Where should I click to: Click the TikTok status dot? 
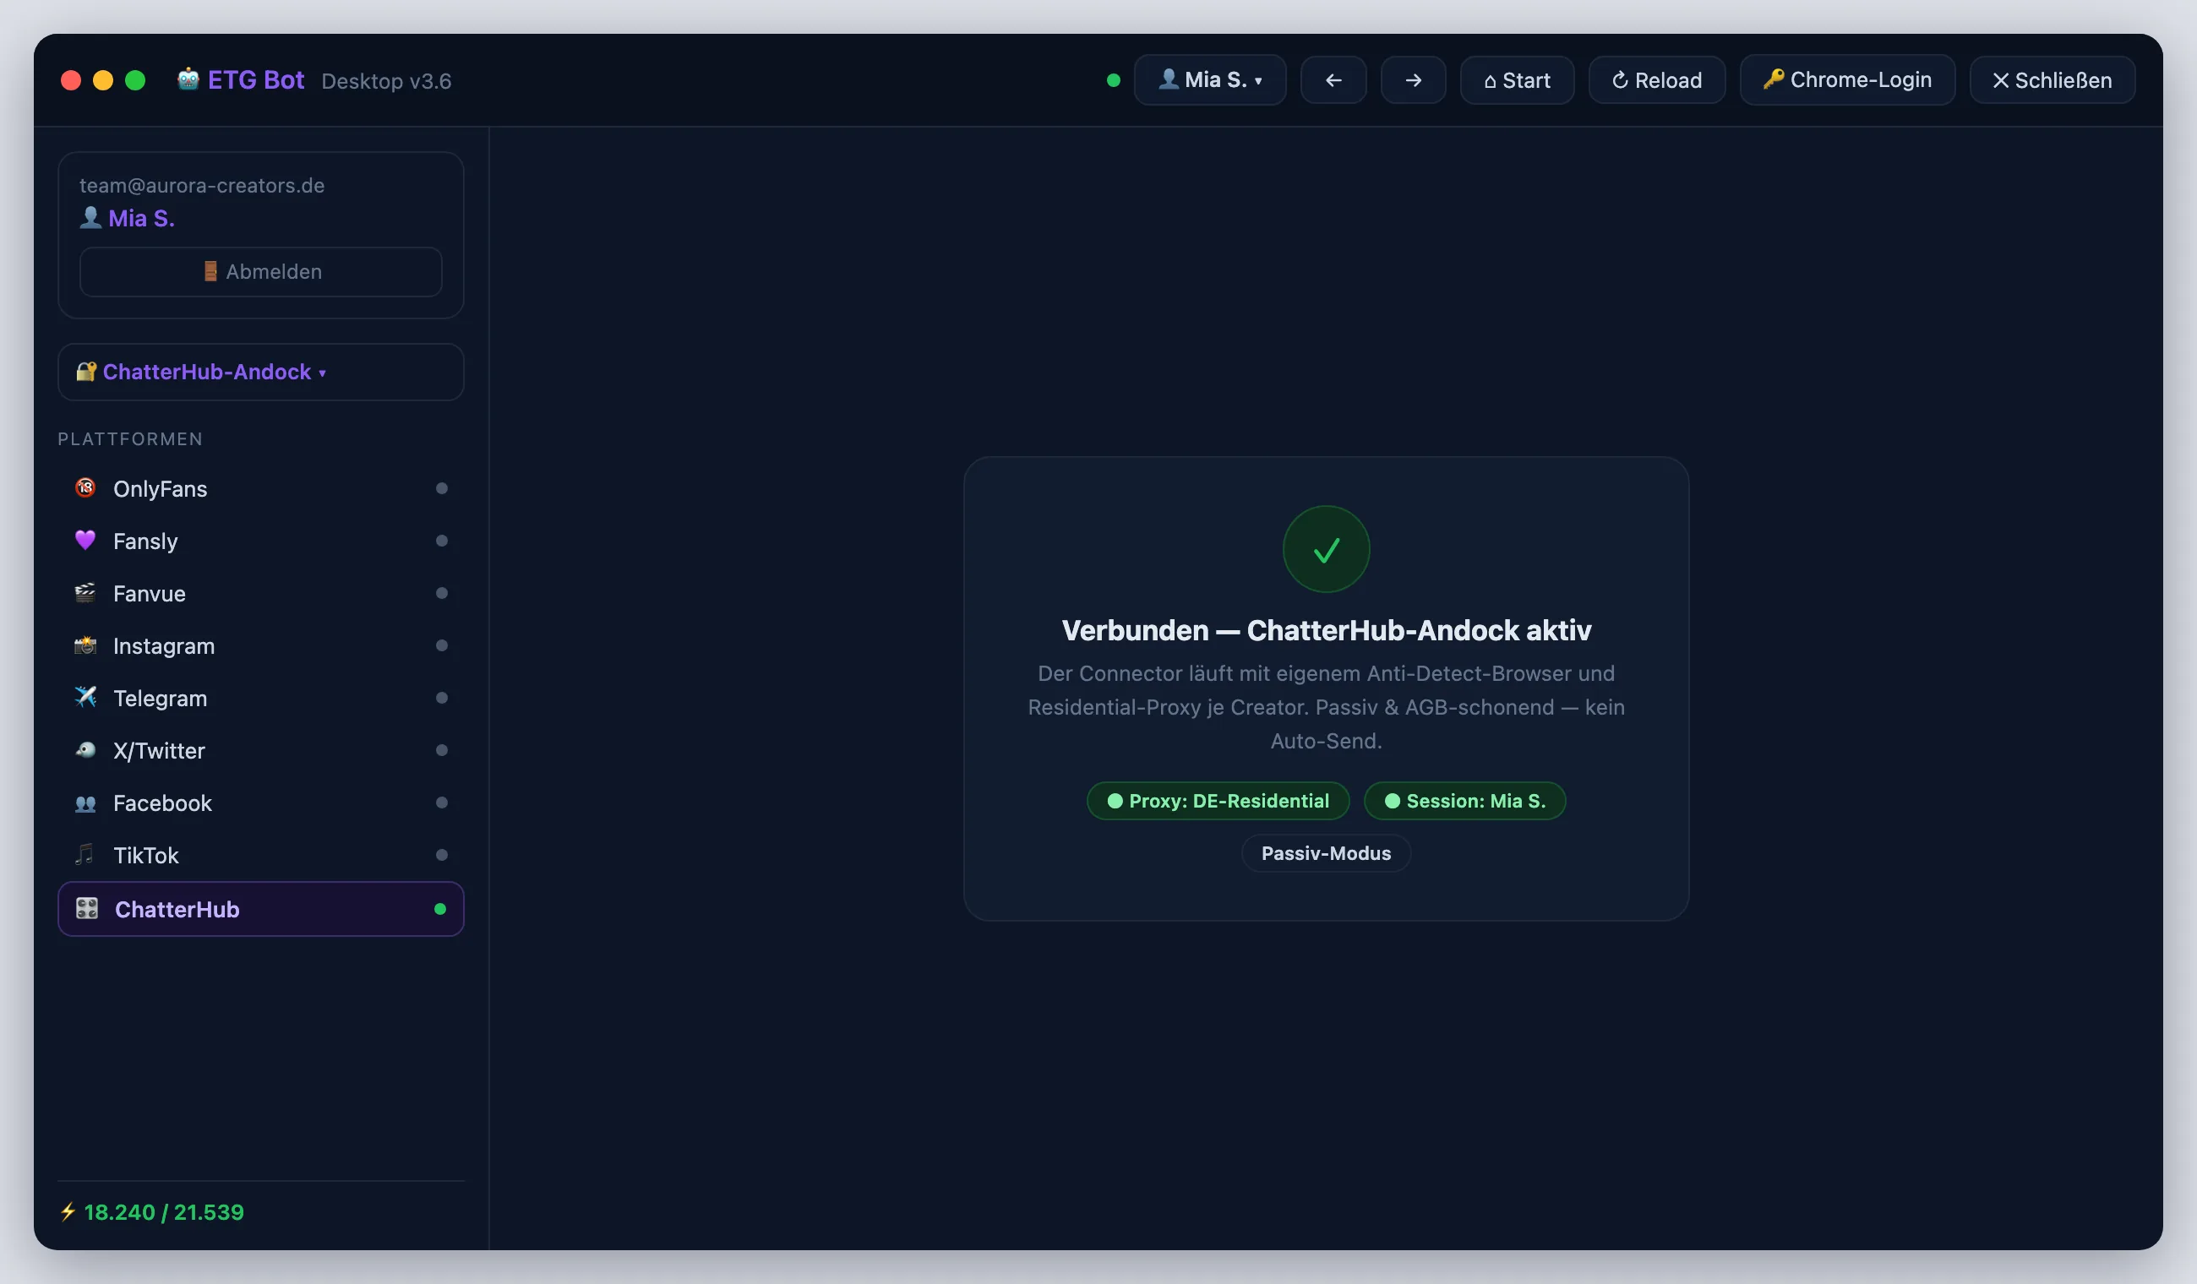point(442,855)
